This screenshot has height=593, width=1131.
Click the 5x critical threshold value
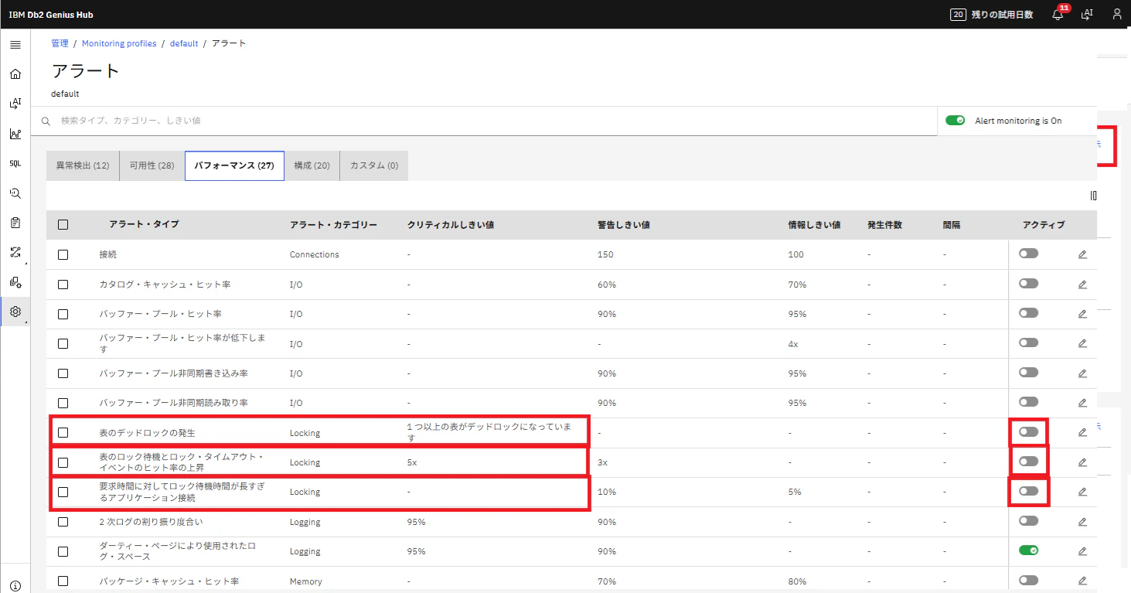[412, 462]
